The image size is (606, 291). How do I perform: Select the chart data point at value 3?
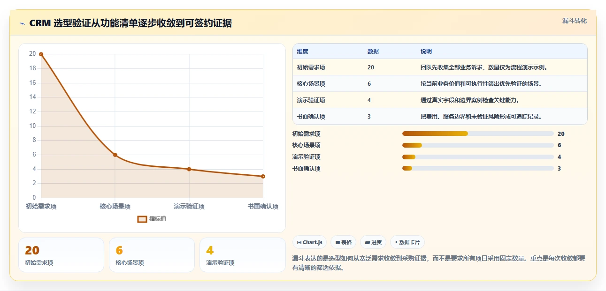(263, 176)
